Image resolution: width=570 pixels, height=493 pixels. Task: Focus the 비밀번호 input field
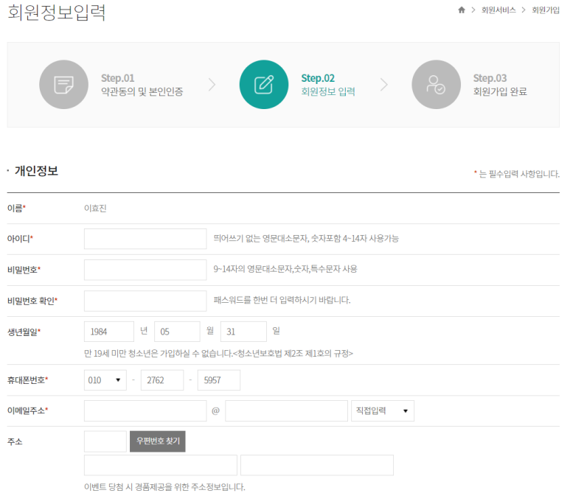[145, 270]
